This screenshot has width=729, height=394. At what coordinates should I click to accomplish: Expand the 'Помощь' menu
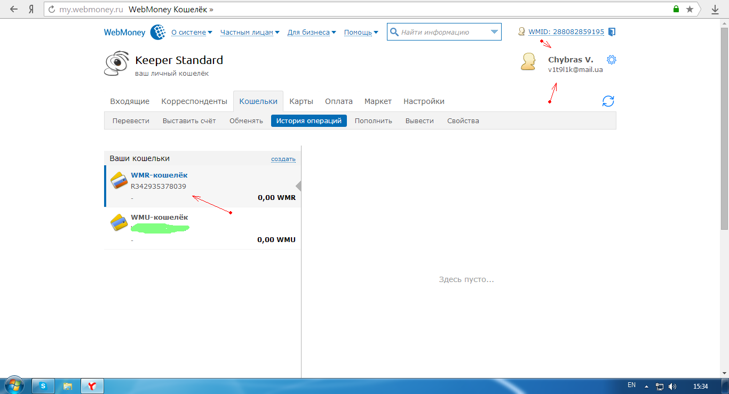pyautogui.click(x=361, y=32)
